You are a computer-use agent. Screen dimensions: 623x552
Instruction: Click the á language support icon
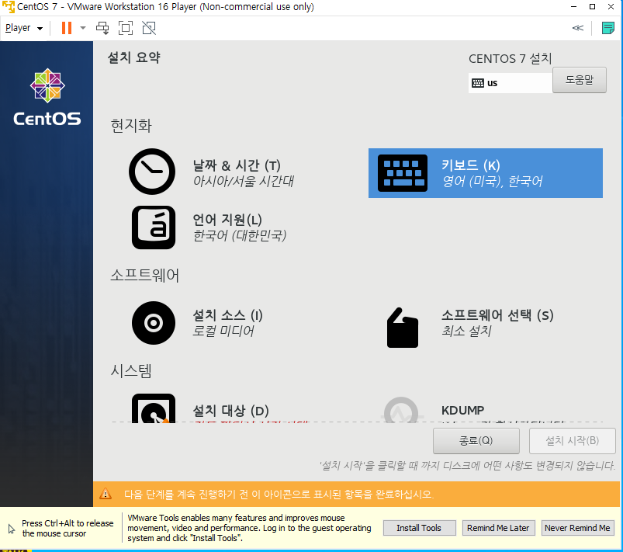154,227
